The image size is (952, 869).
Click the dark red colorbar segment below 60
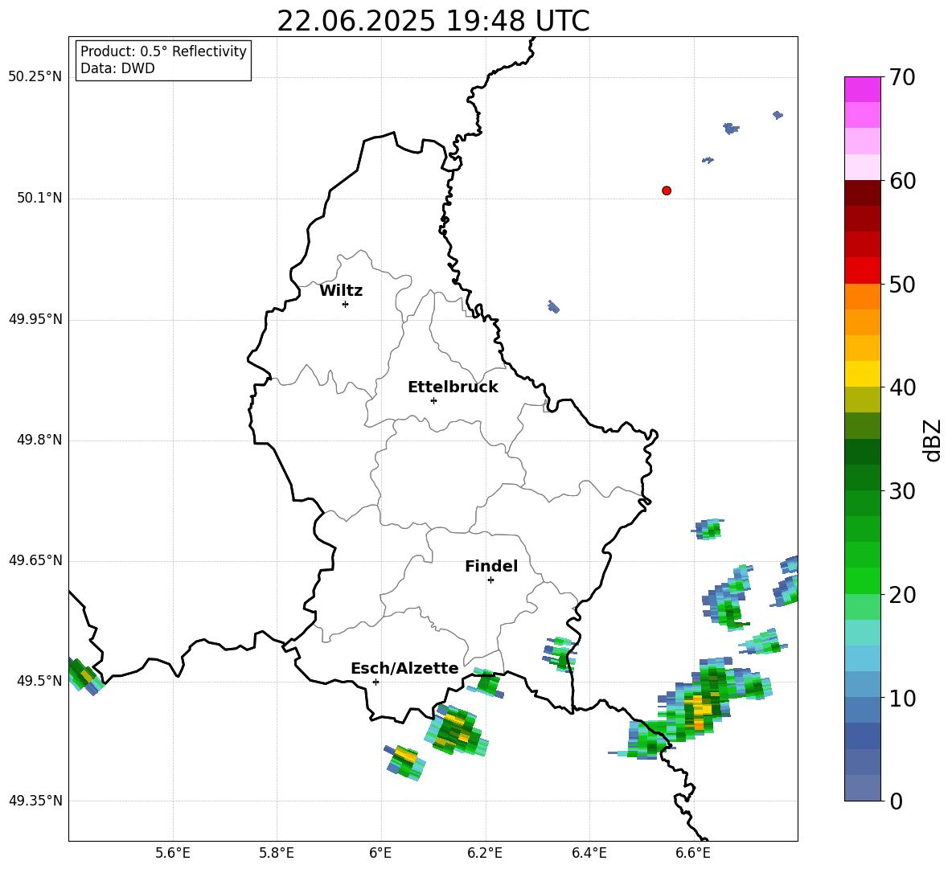point(862,193)
